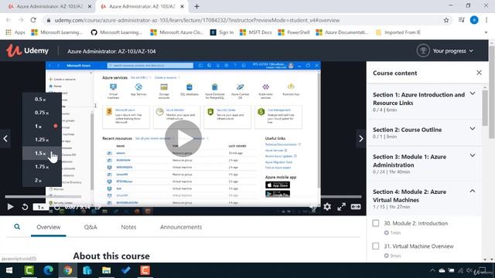
Task: Click Chrome icon in taskbar
Action: [x=67, y=270]
